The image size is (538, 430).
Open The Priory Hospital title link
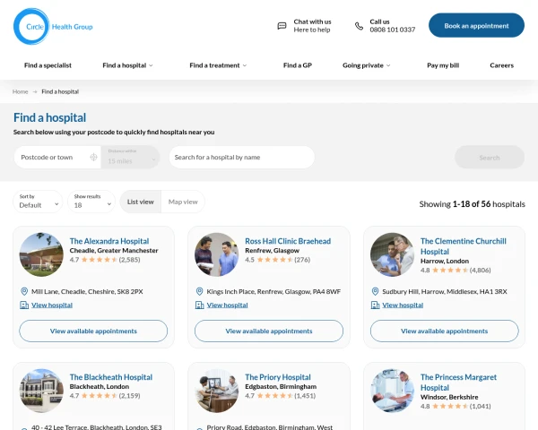[x=278, y=377]
